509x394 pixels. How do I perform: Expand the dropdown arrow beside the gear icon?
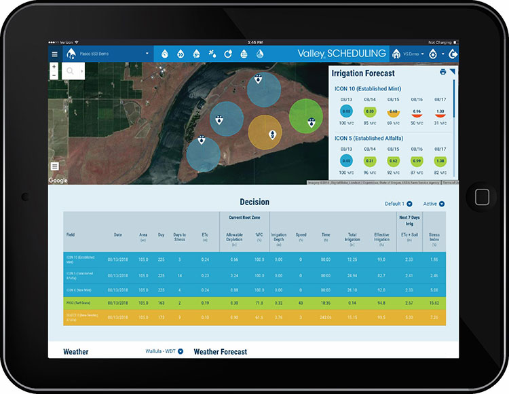(442, 54)
